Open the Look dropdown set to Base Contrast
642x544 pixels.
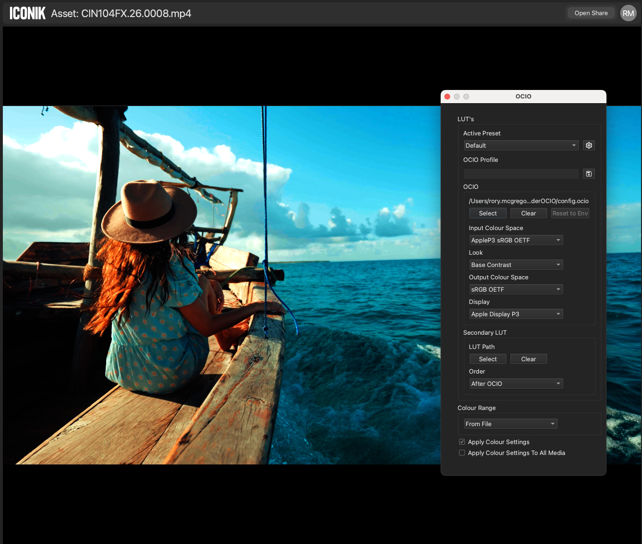pos(515,265)
